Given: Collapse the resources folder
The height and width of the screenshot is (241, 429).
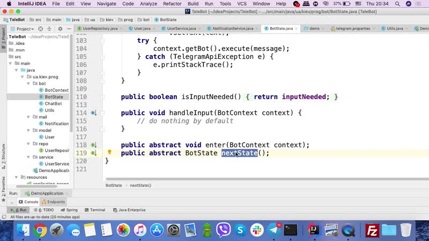Looking at the screenshot, I should pyautogui.click(x=17, y=177).
